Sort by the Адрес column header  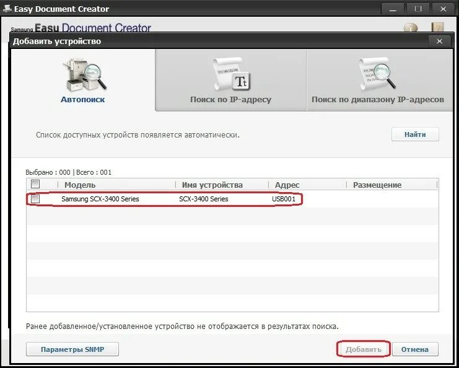tap(287, 185)
